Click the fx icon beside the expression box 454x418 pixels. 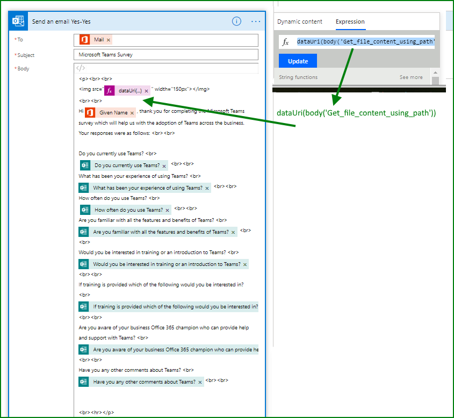[285, 42]
